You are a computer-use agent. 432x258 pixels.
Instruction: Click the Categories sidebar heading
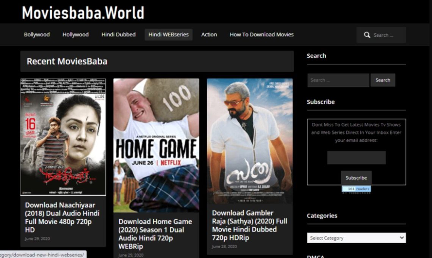(322, 216)
